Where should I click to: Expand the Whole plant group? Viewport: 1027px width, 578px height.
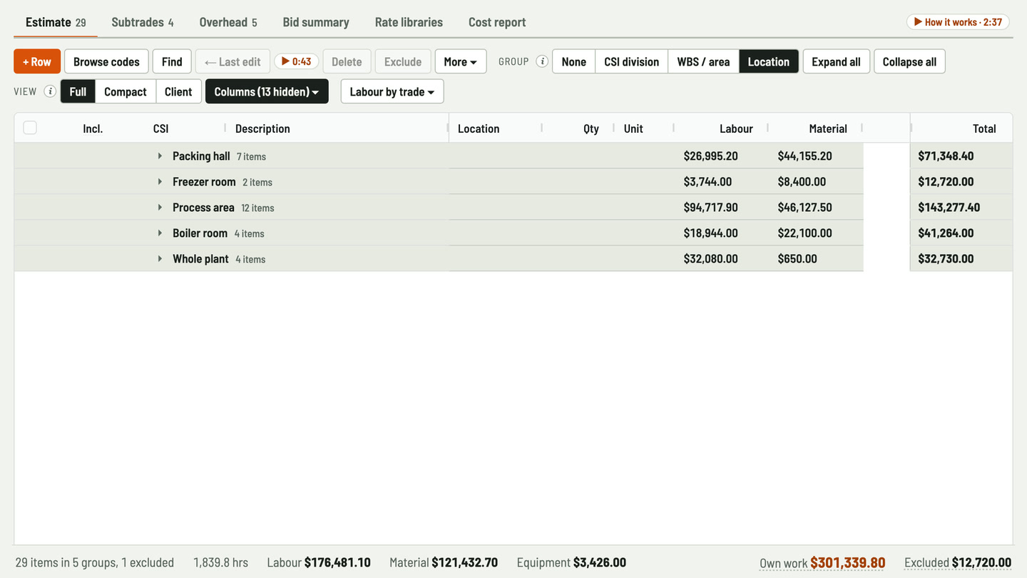coord(160,258)
